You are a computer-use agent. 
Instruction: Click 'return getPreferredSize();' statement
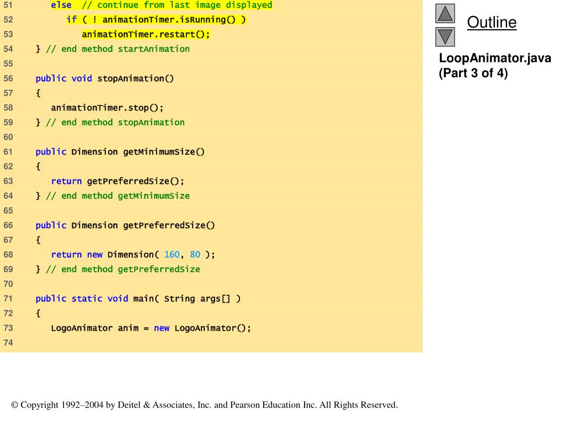pyautogui.click(x=118, y=181)
